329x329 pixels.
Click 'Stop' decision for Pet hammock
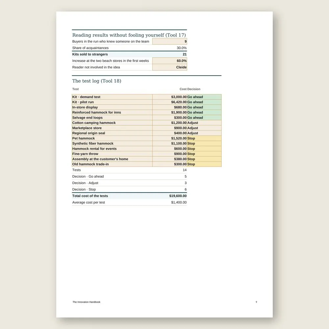click(x=204, y=138)
